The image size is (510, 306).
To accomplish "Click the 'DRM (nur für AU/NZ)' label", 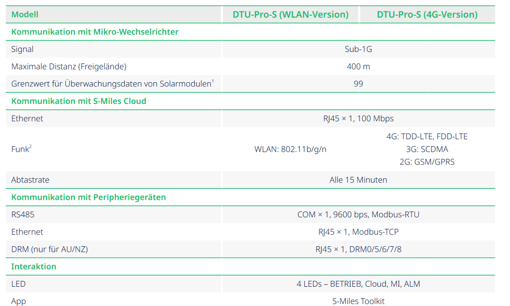I will [x=49, y=249].
